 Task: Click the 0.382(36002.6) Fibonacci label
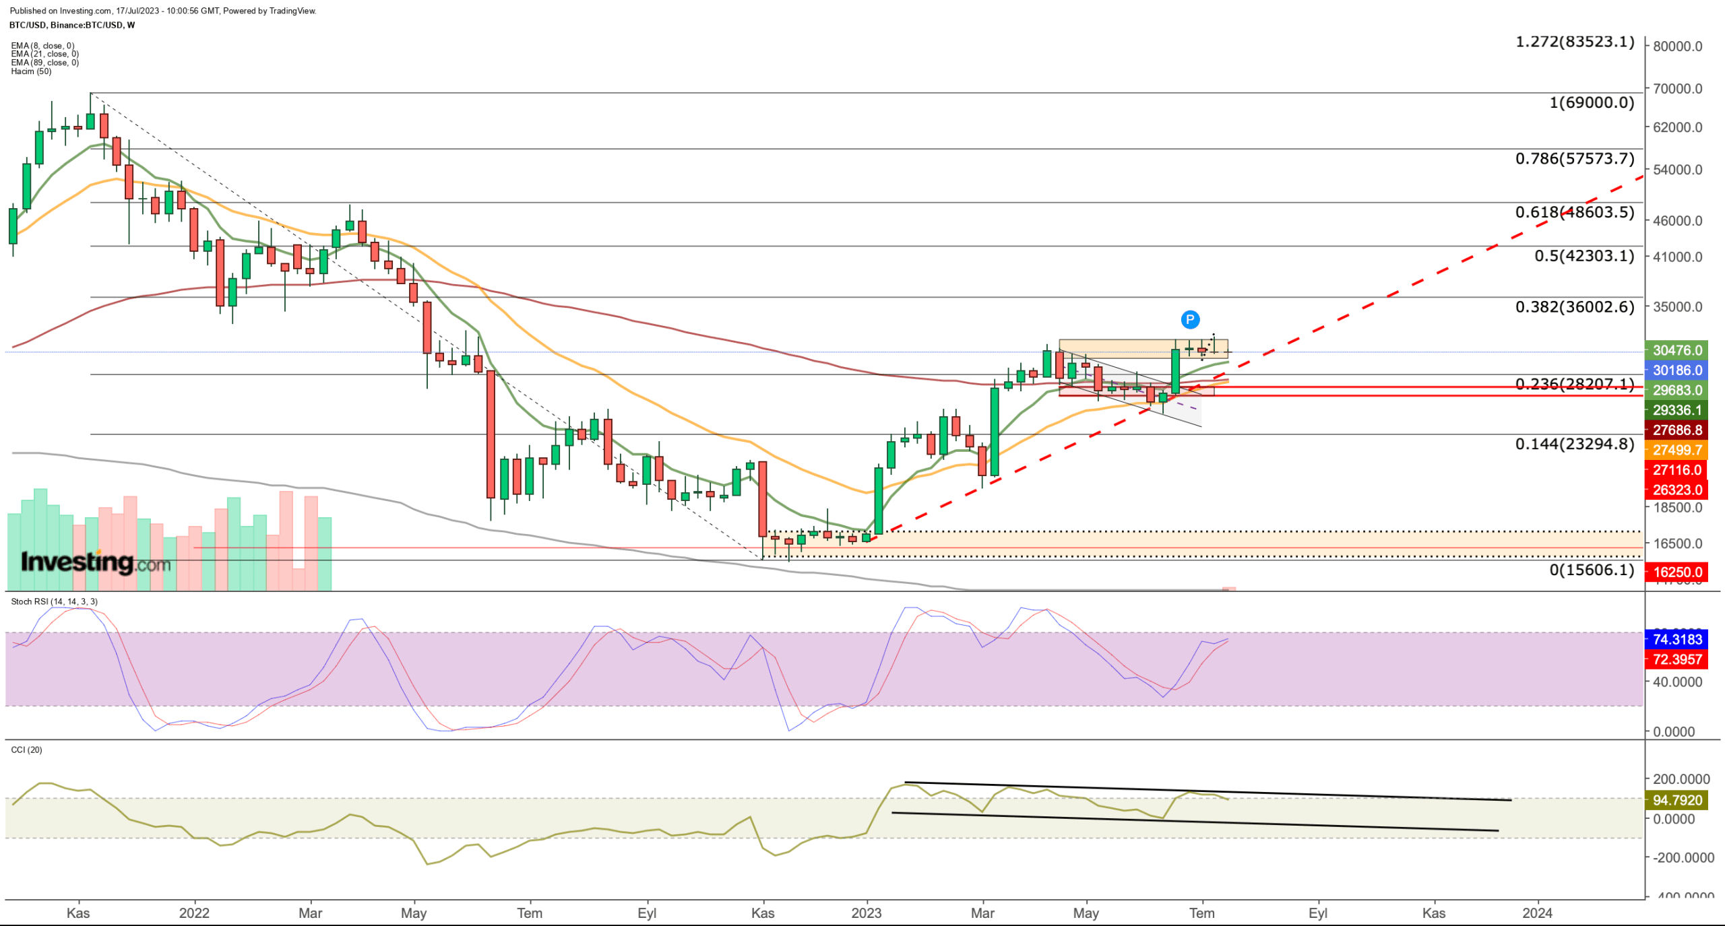click(1575, 307)
